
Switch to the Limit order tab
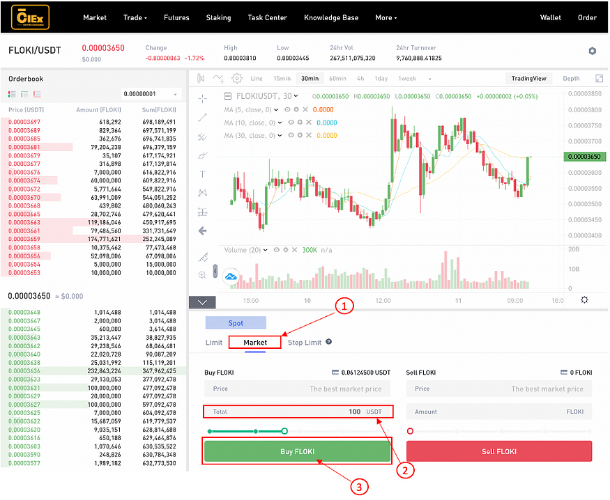click(x=214, y=342)
